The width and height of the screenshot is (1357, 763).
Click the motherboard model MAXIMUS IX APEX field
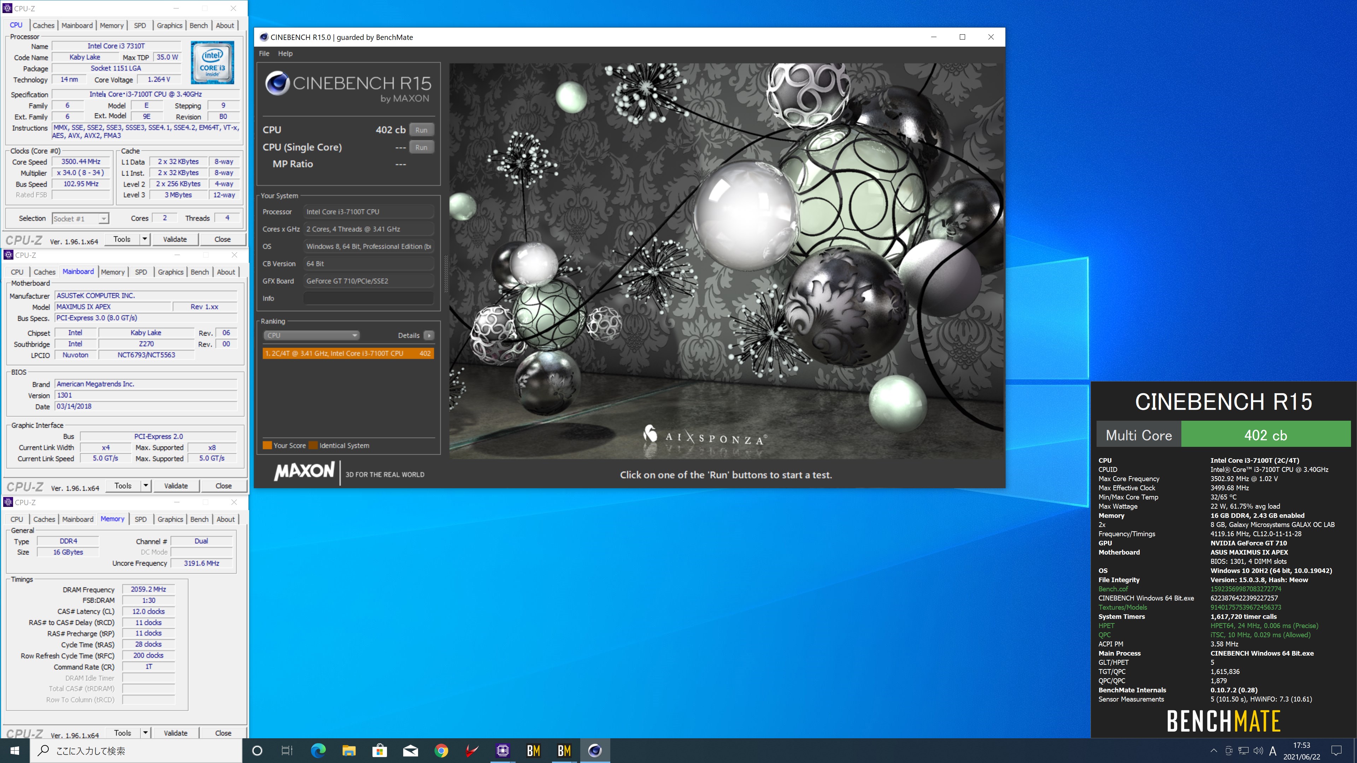(113, 307)
